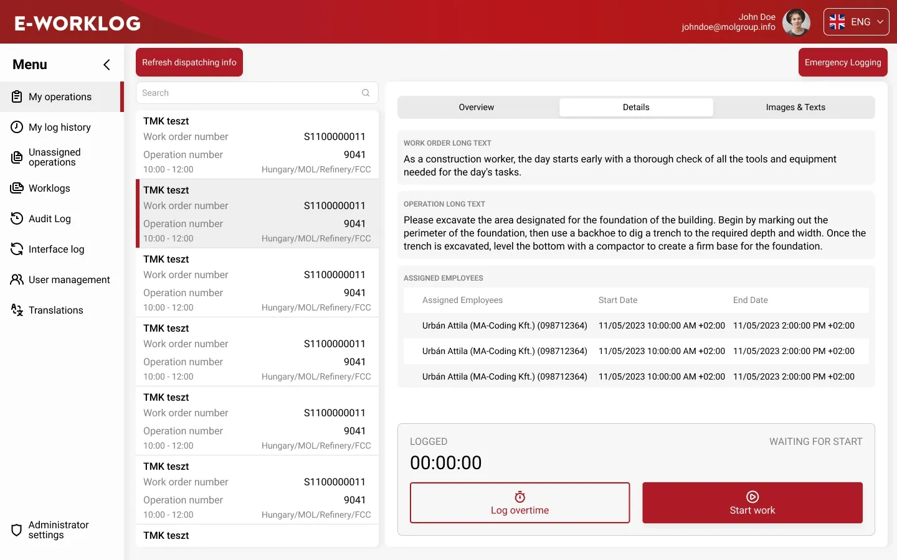Open My operations menu item
Image resolution: width=897 pixels, height=560 pixels.
click(62, 96)
